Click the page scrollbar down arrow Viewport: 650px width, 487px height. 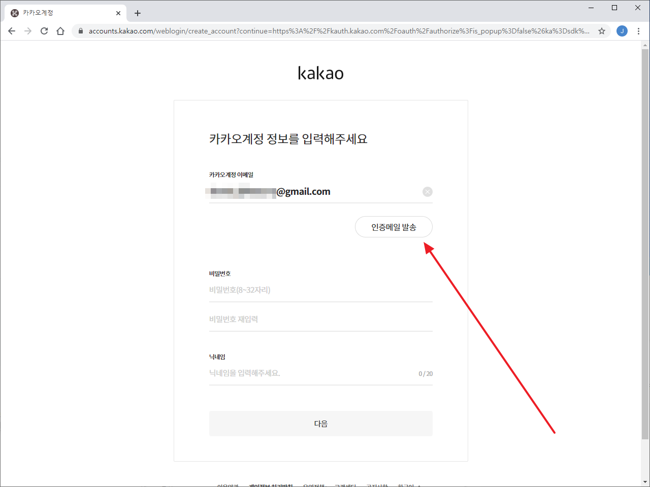(x=645, y=482)
